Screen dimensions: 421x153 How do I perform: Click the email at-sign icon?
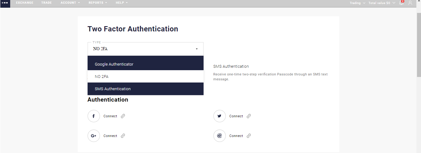tap(220, 136)
